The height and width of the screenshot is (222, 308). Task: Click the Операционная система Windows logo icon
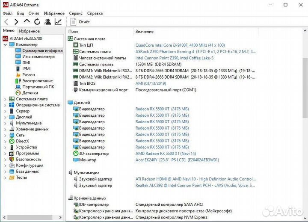coord(12,105)
